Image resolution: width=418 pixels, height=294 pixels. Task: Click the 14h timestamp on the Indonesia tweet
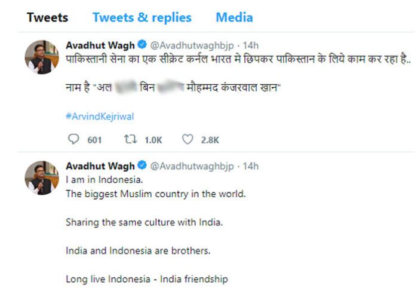[251, 165]
